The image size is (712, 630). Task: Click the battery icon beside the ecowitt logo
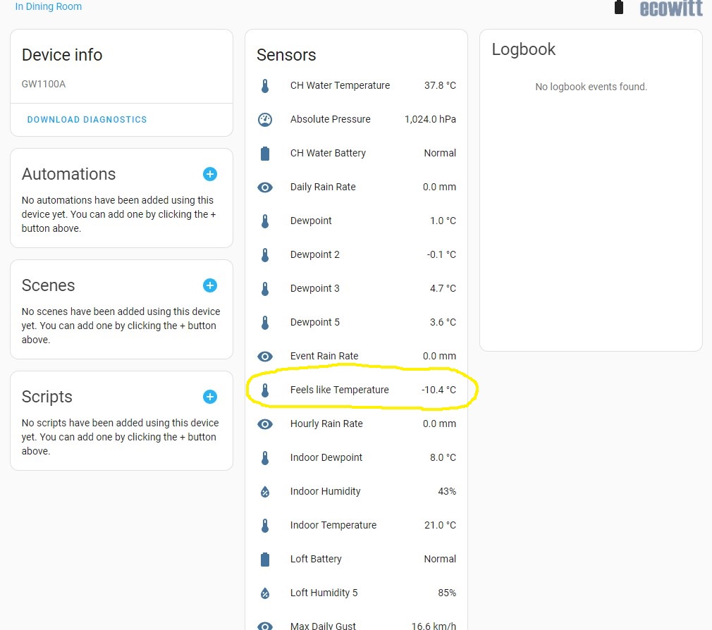[618, 7]
